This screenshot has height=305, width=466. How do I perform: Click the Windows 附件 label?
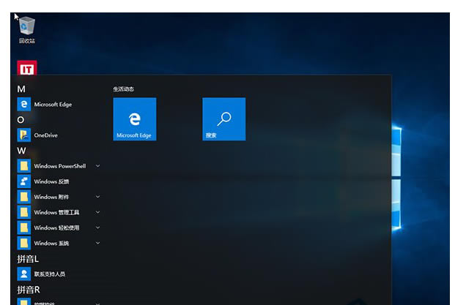point(51,197)
